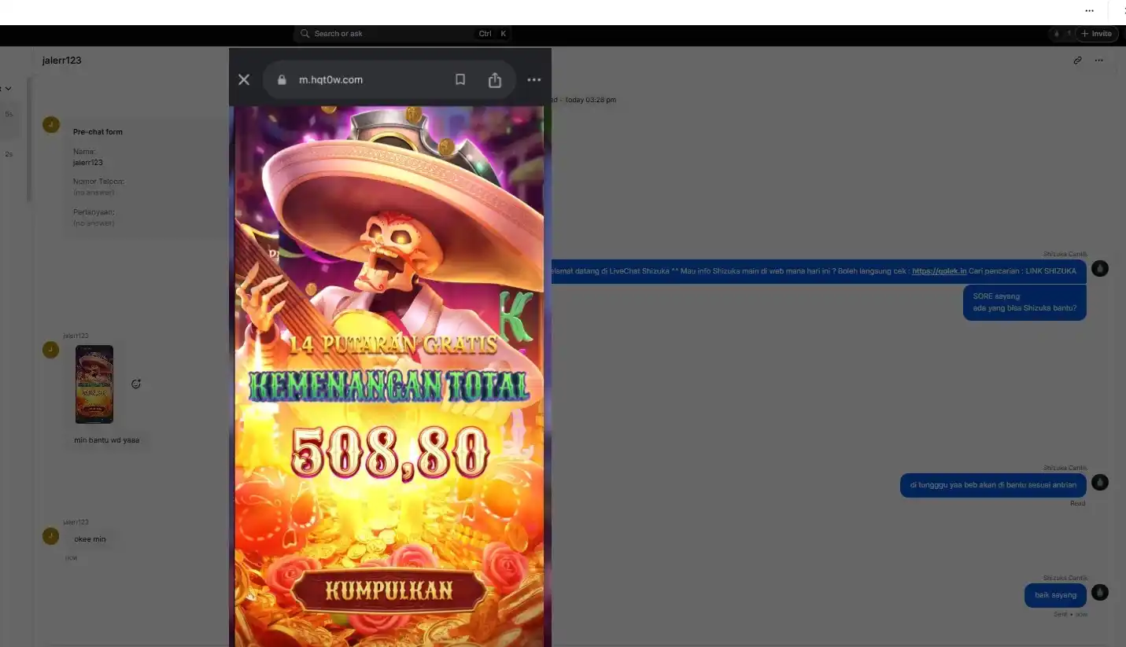
Task: Click the bookmark icon in the preview header
Action: click(x=460, y=79)
